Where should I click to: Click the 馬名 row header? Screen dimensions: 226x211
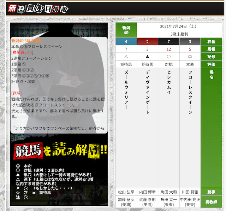click(211, 128)
